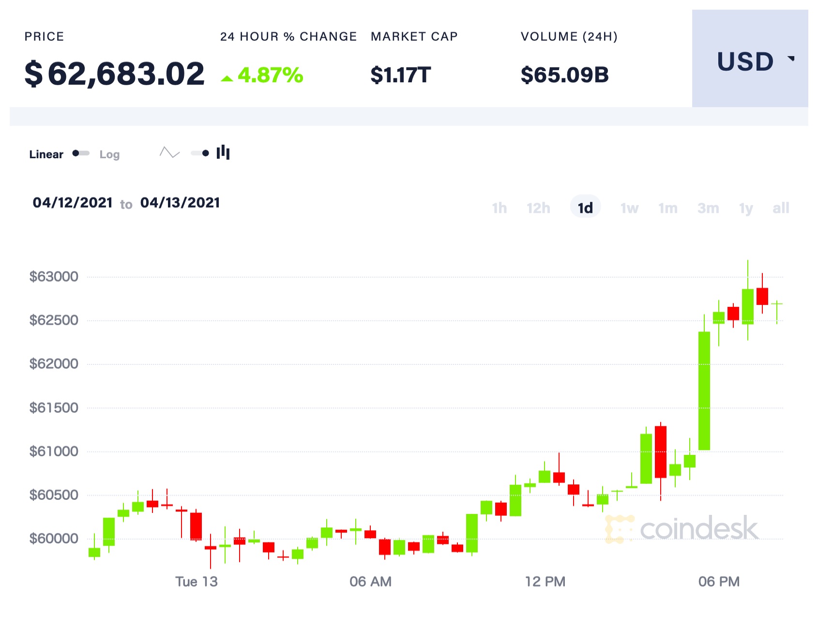Click the 4.87% change value
This screenshot has height=631, width=818.
coord(270,75)
